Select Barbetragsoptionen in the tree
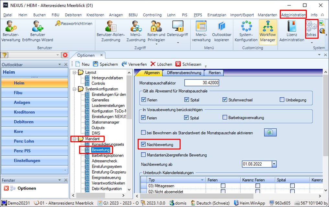Image resolution: width=329 pixels, height=207 pixels. (x=108, y=156)
